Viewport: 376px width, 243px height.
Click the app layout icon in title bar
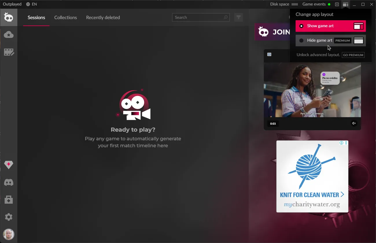click(x=346, y=4)
